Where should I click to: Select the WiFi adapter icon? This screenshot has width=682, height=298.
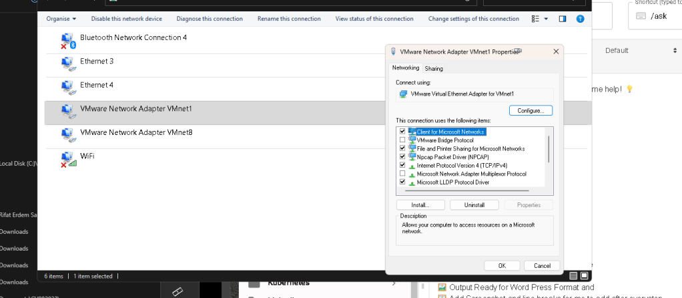[68, 159]
